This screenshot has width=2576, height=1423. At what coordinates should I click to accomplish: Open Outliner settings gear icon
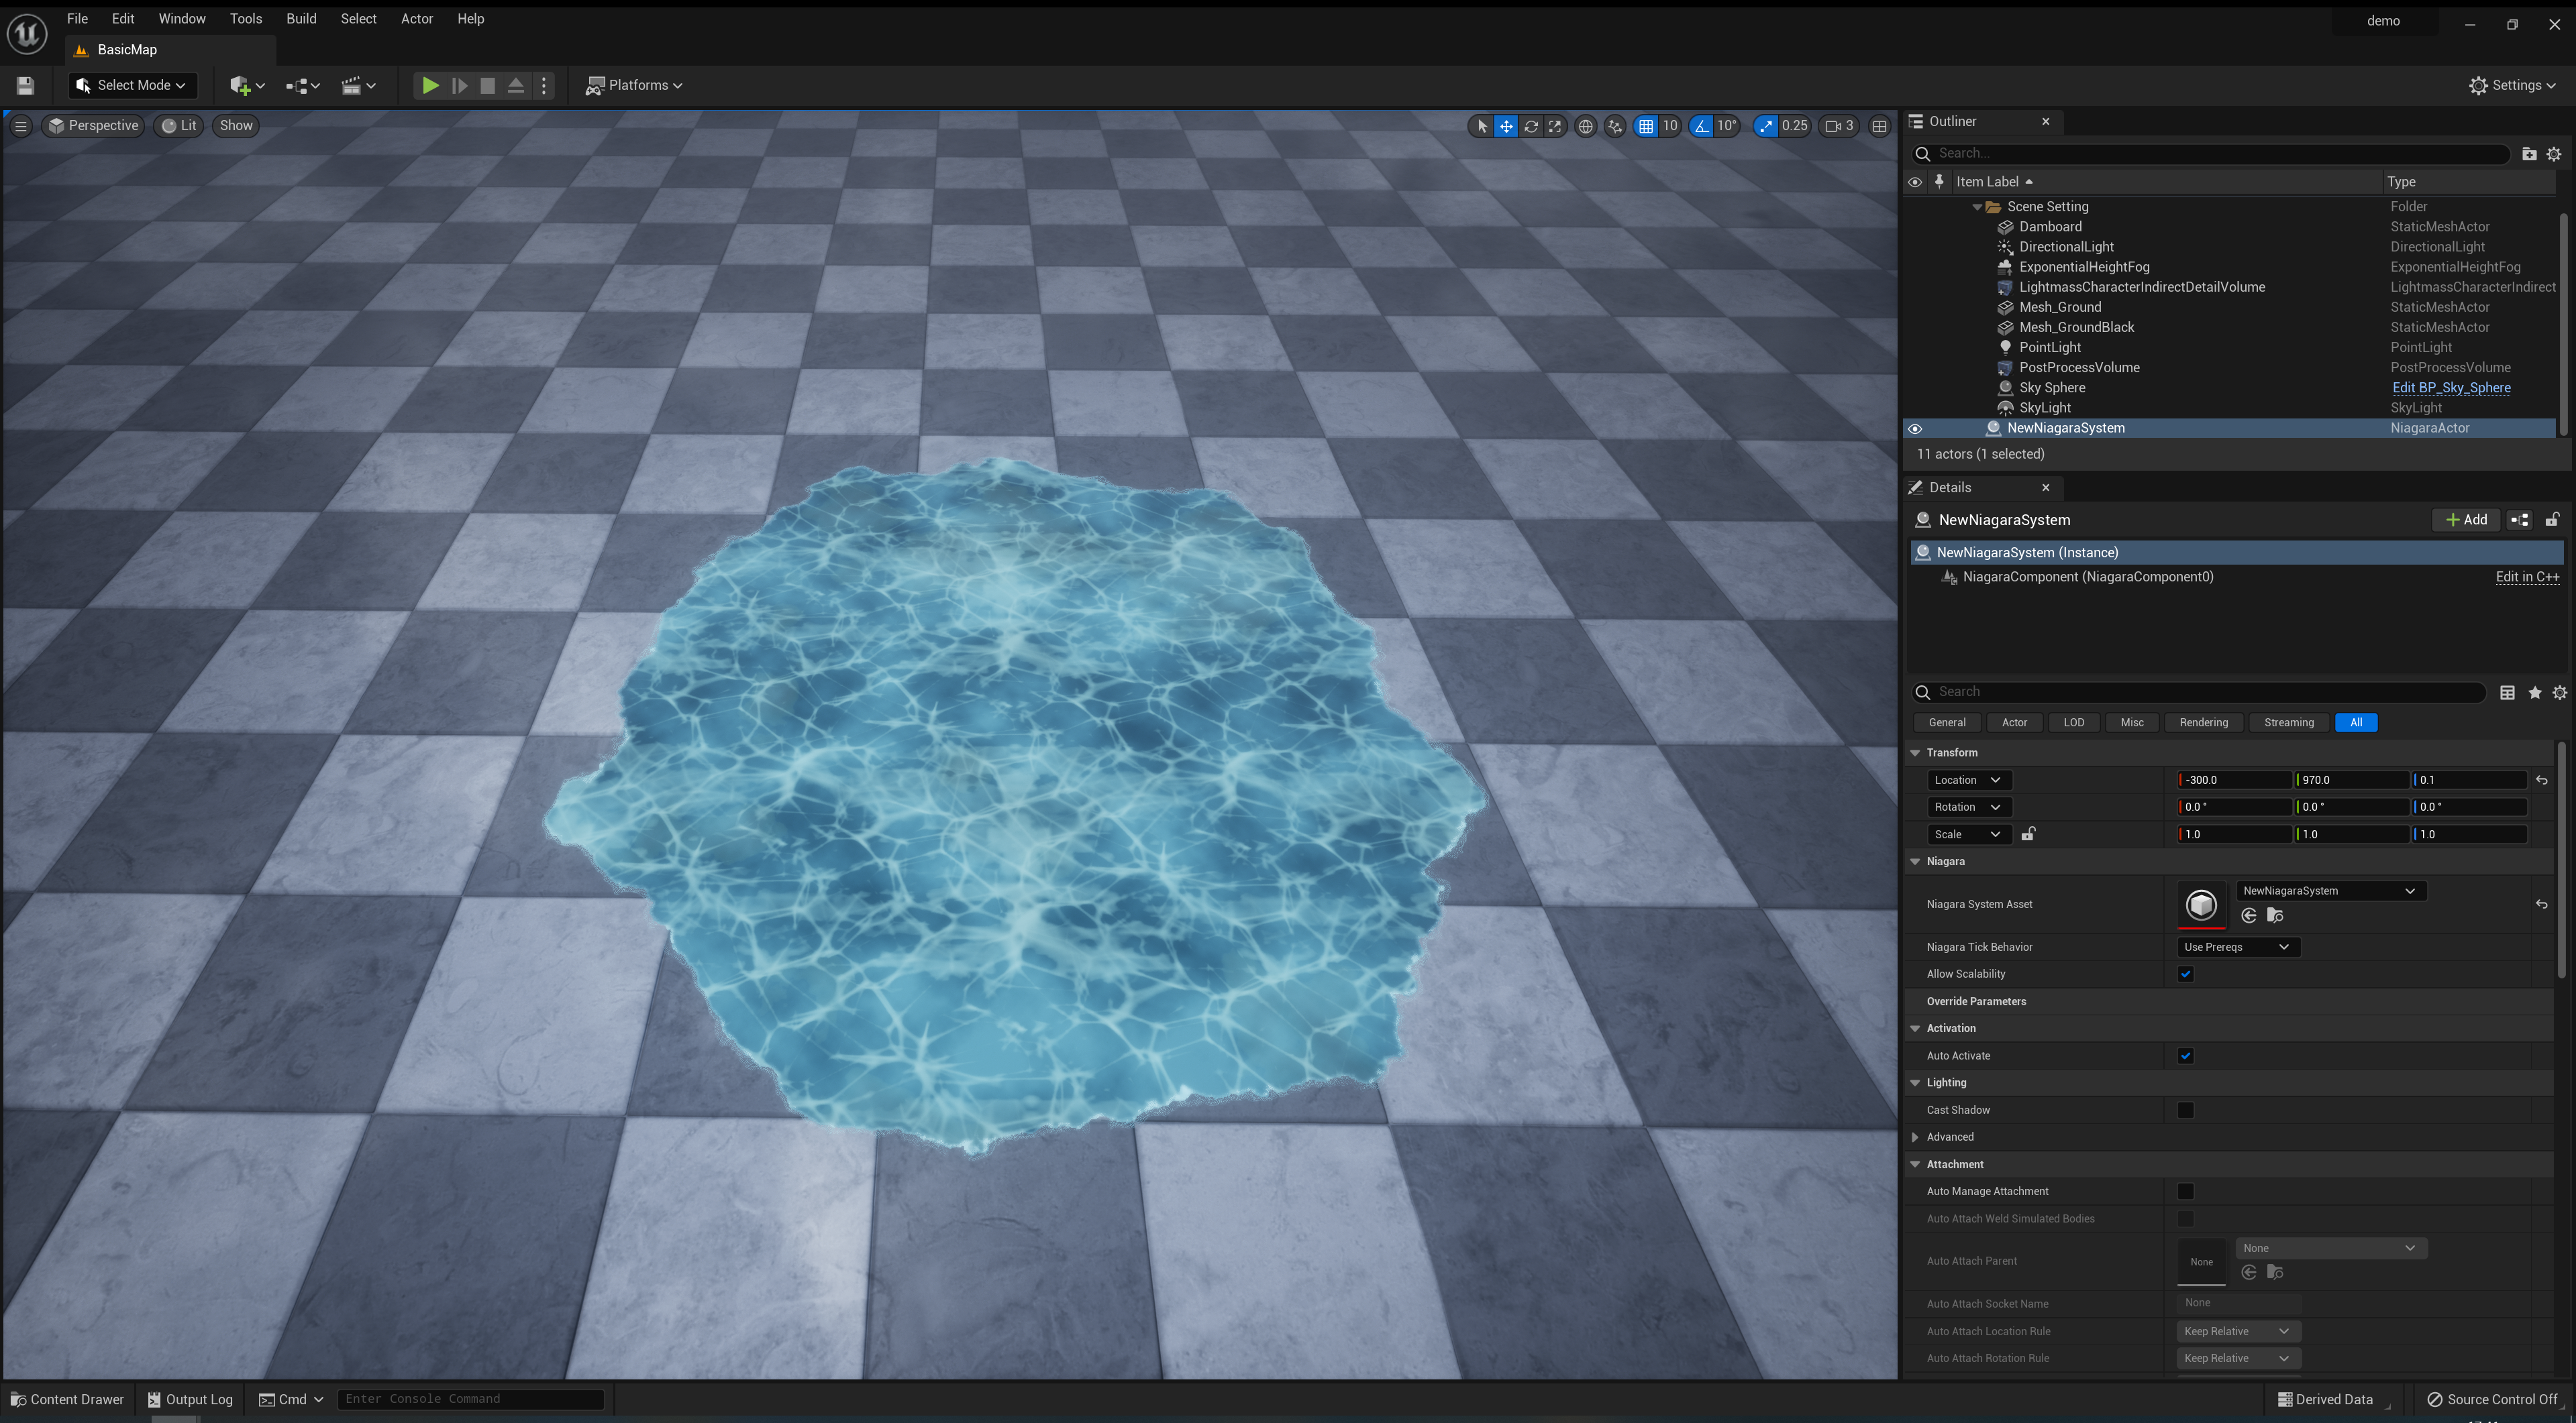2554,154
